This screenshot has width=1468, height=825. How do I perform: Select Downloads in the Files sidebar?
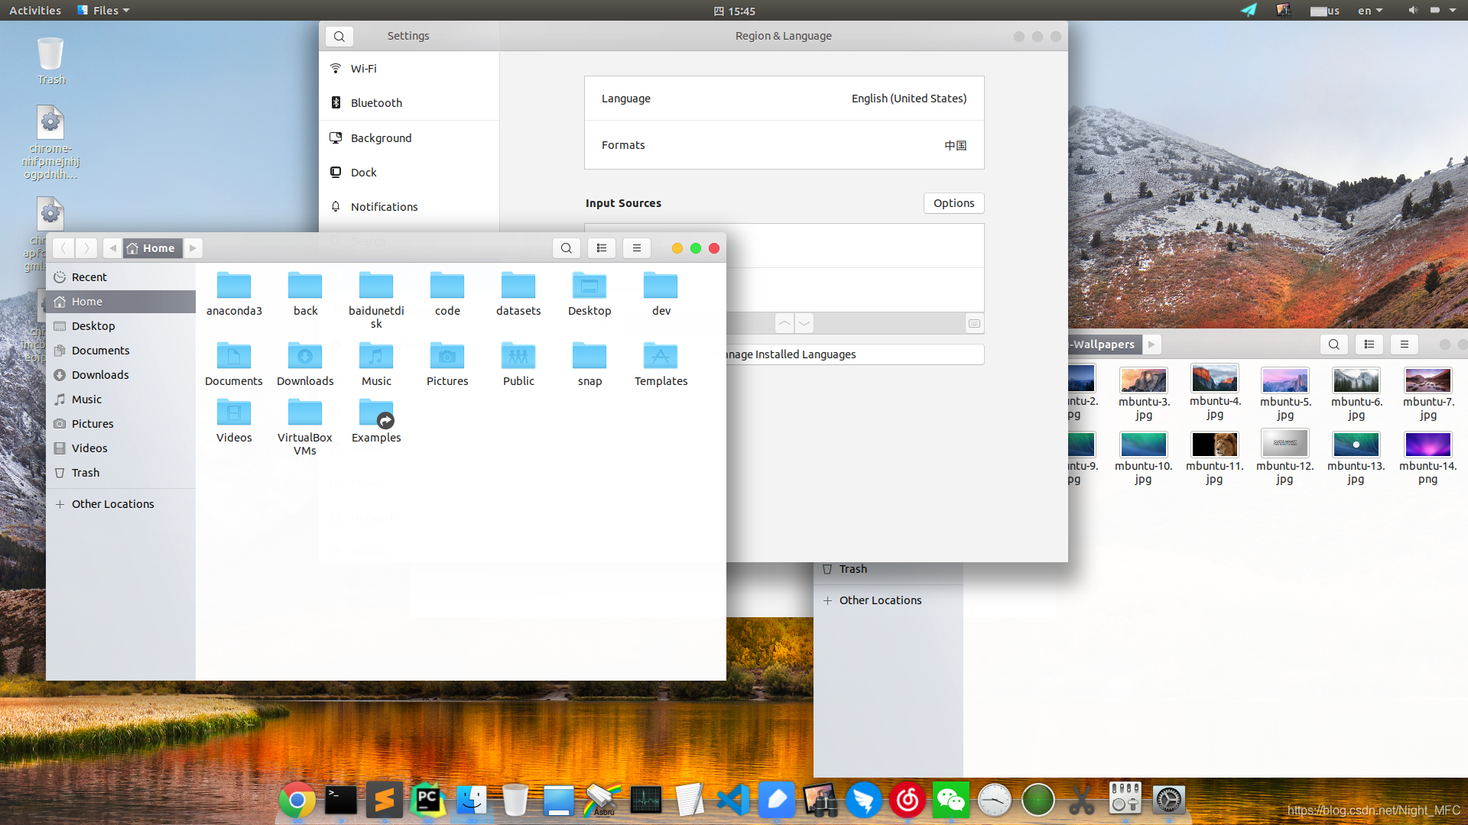(100, 375)
